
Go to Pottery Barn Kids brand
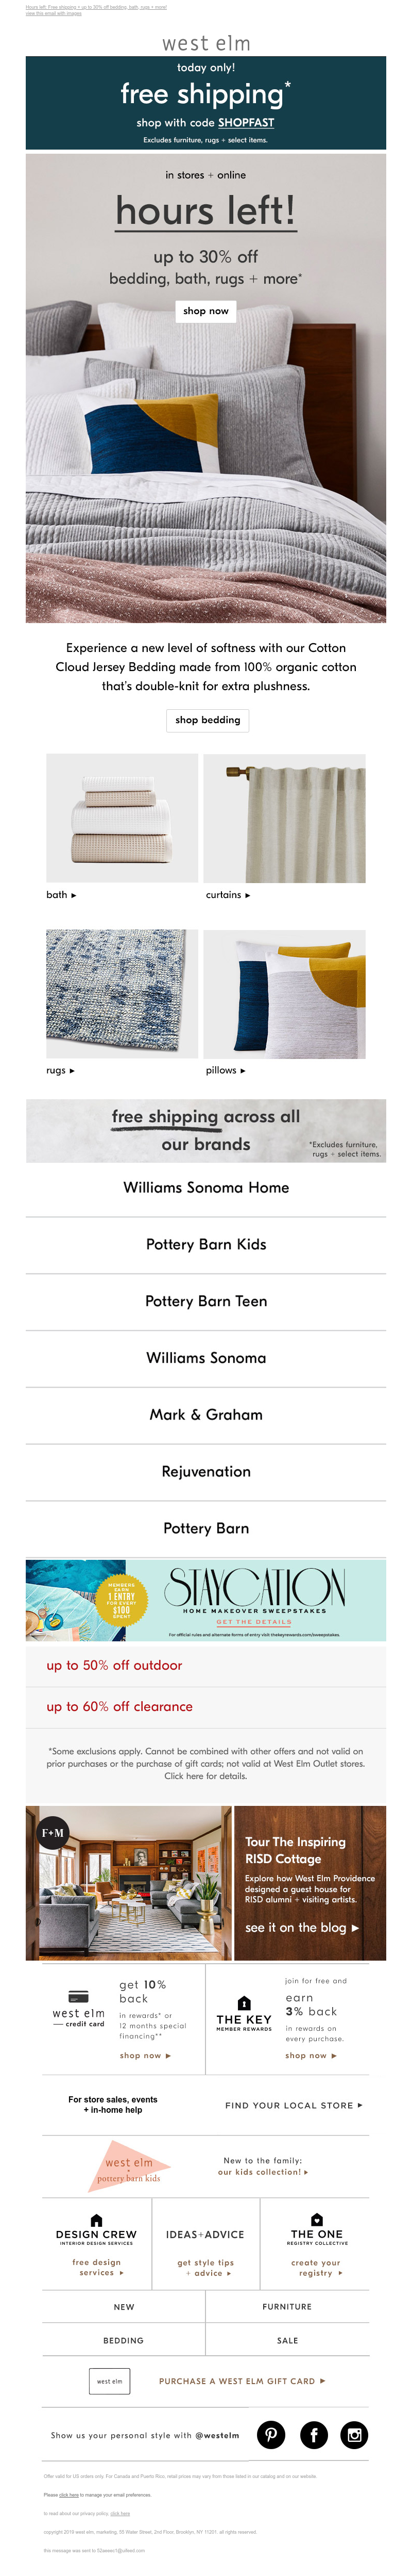tap(205, 1244)
